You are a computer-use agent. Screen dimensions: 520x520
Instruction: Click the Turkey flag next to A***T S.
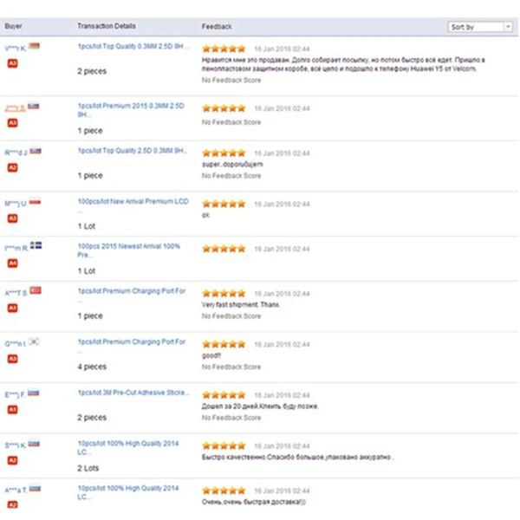[35, 290]
